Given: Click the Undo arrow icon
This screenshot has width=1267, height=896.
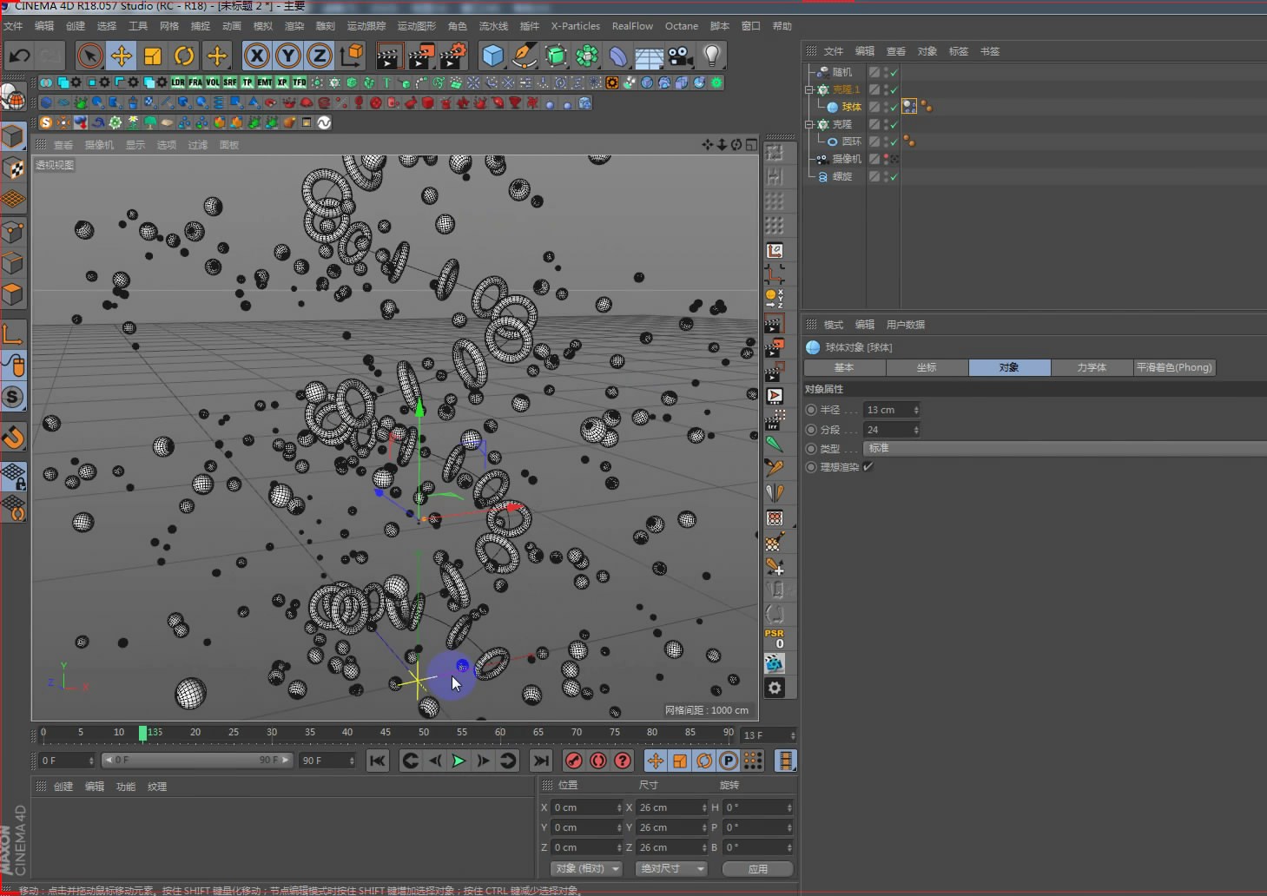Looking at the screenshot, I should click(19, 56).
